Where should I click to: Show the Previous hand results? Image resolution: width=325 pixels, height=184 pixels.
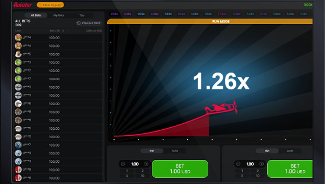click(89, 23)
